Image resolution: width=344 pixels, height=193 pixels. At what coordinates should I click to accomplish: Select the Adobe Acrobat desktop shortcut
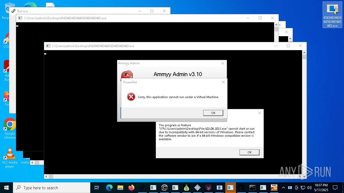point(7,71)
